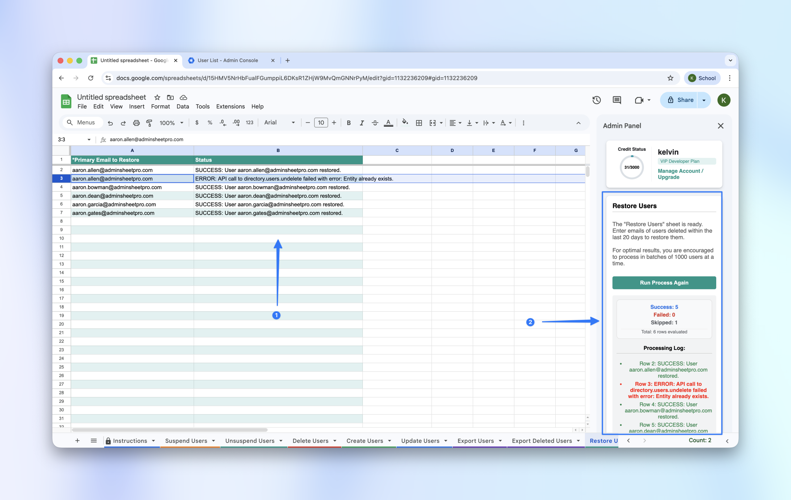Toggle bold formatting
Viewport: 791px width, 500px height.
349,123
